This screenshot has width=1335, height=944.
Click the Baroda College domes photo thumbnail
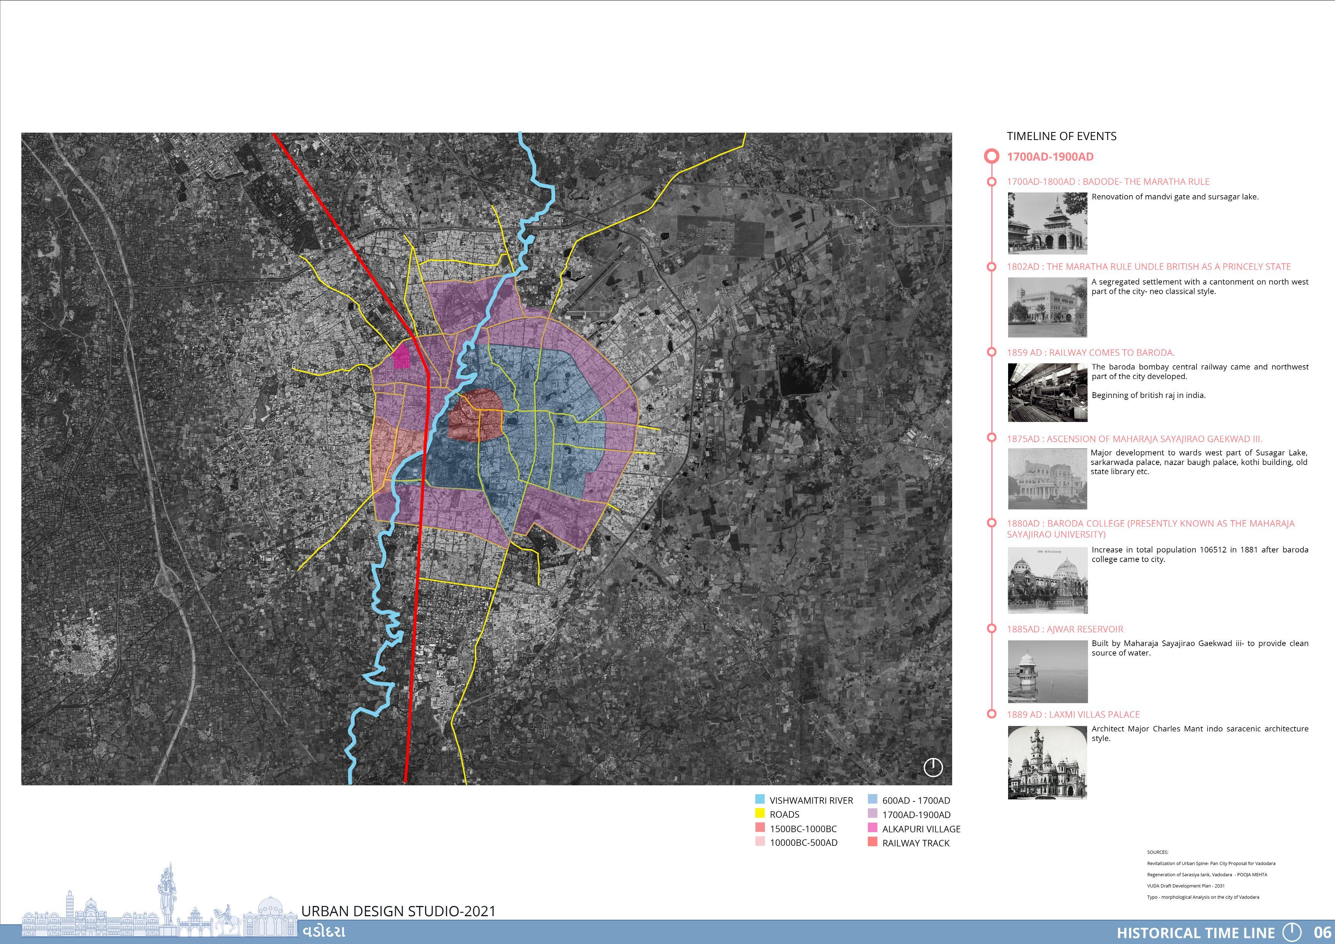pyautogui.click(x=1047, y=580)
